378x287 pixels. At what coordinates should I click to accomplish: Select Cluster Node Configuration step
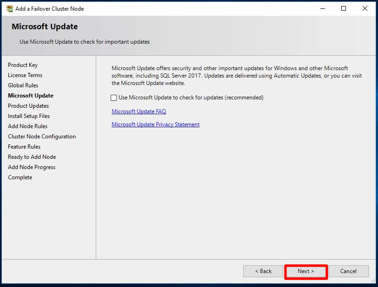point(42,137)
